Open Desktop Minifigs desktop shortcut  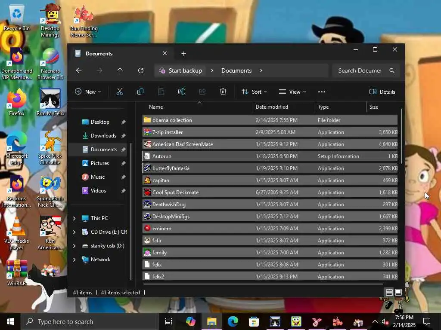[x=50, y=20]
